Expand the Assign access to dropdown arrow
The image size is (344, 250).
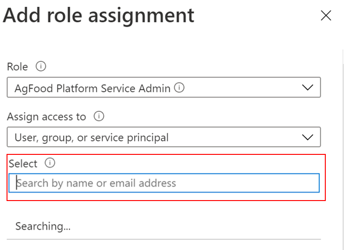coord(307,137)
